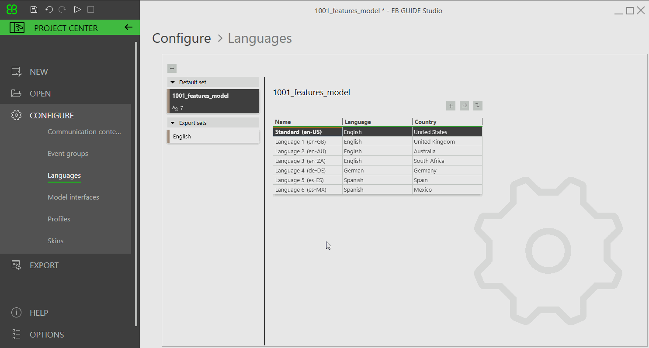This screenshot has width=649, height=348.
Task: Click the United Kingdom country cell
Action: click(447, 141)
